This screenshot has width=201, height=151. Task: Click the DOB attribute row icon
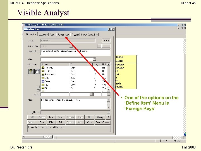43,78
